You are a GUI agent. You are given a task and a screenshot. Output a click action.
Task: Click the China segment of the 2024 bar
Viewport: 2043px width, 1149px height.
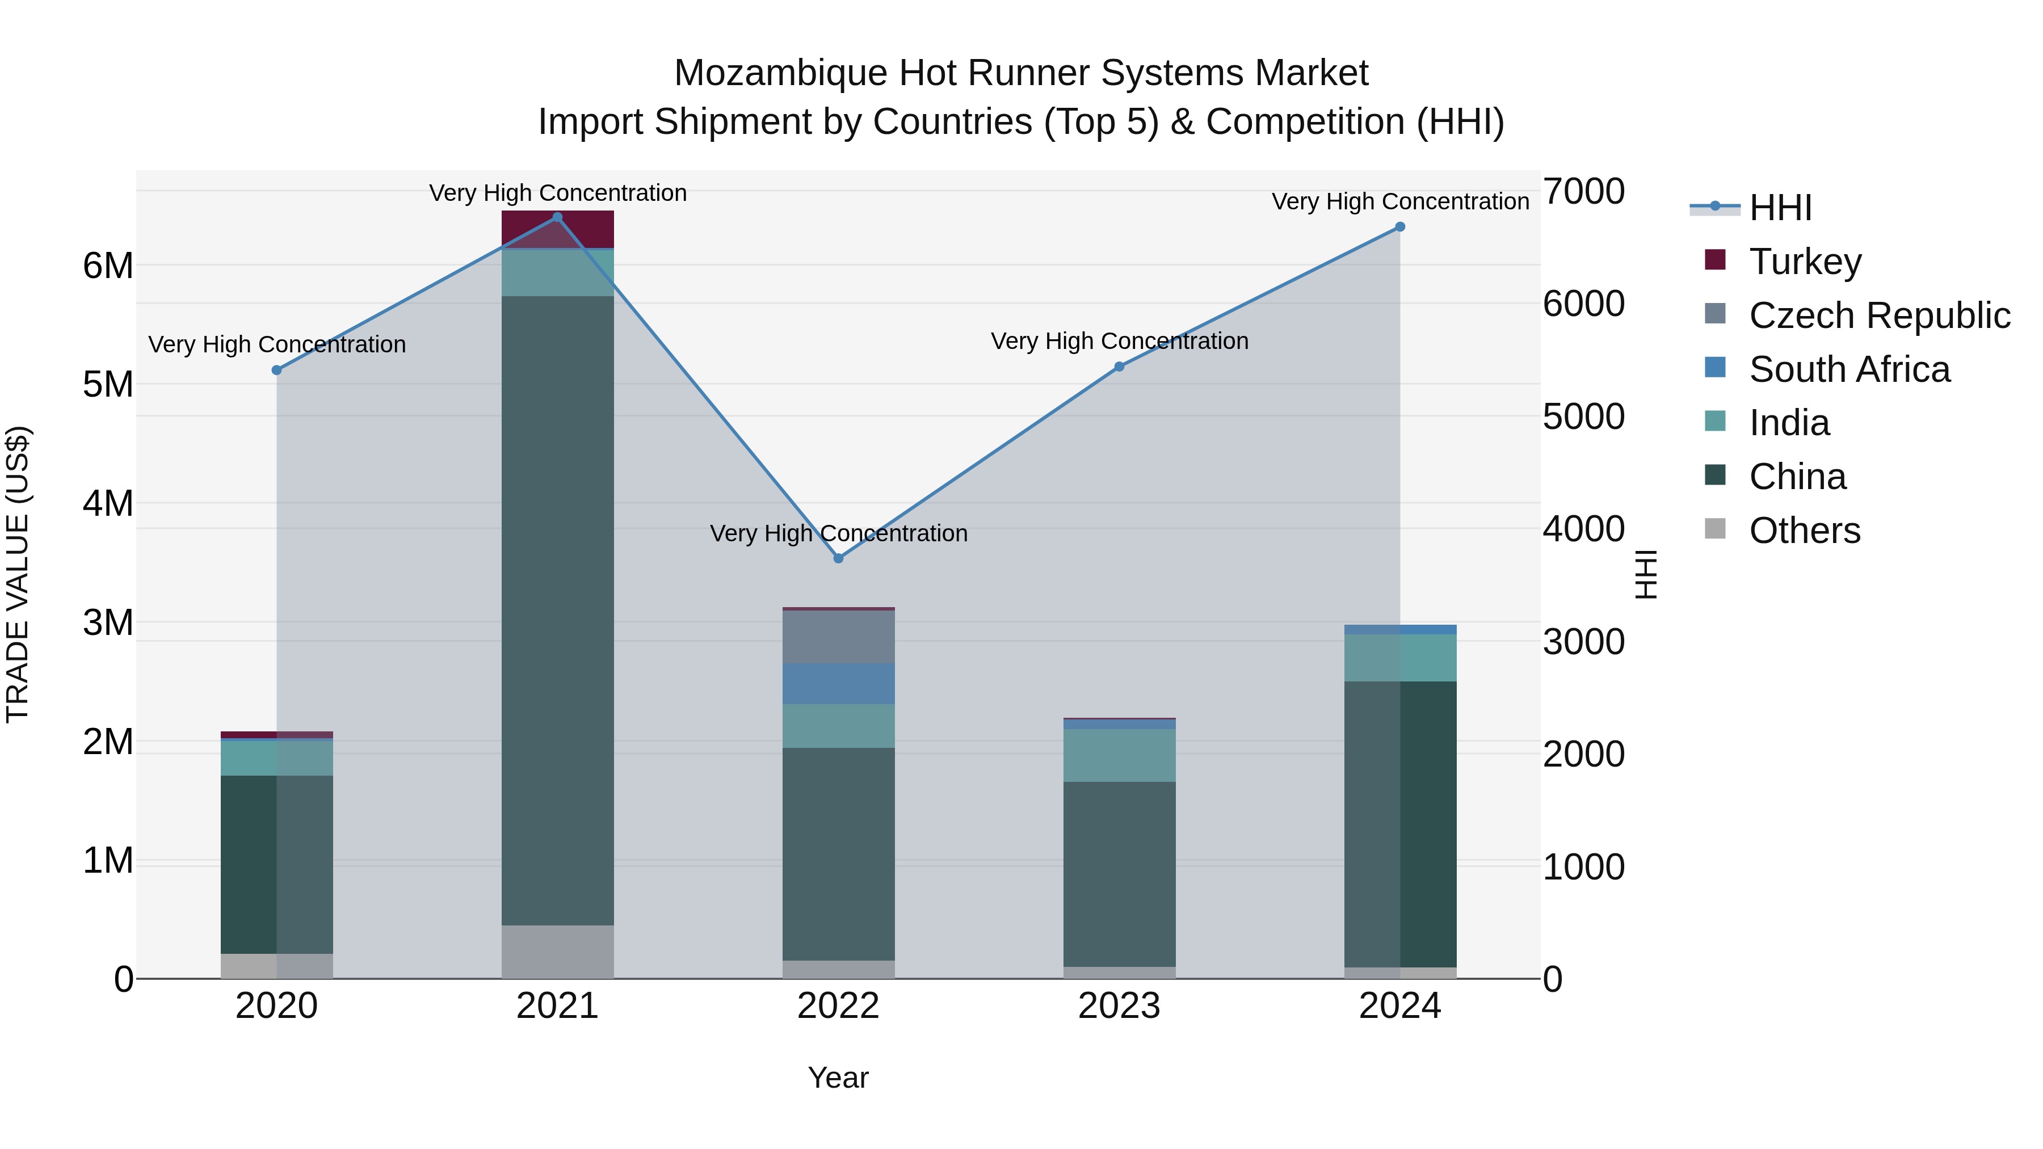(x=1400, y=824)
